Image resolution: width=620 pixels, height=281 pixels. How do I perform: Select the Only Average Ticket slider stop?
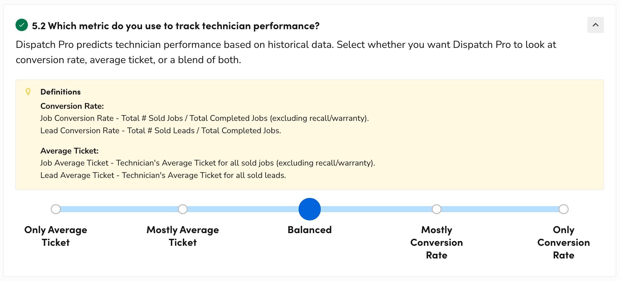pyautogui.click(x=56, y=209)
